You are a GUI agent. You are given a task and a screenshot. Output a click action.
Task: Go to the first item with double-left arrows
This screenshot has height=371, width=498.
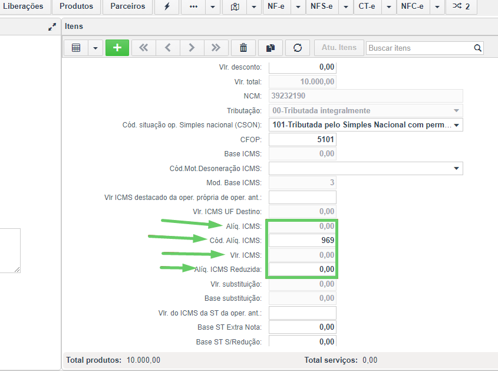pyautogui.click(x=144, y=48)
